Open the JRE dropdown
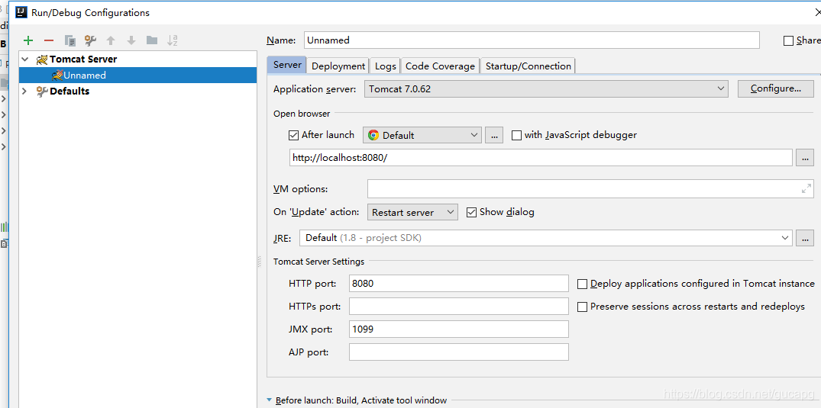The height and width of the screenshot is (408, 821). tap(546, 238)
